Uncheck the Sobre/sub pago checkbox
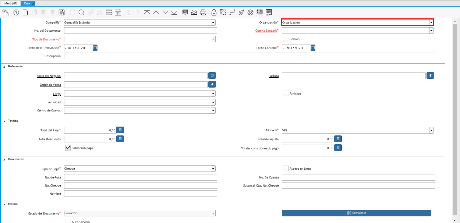460x223 pixels. point(68,148)
